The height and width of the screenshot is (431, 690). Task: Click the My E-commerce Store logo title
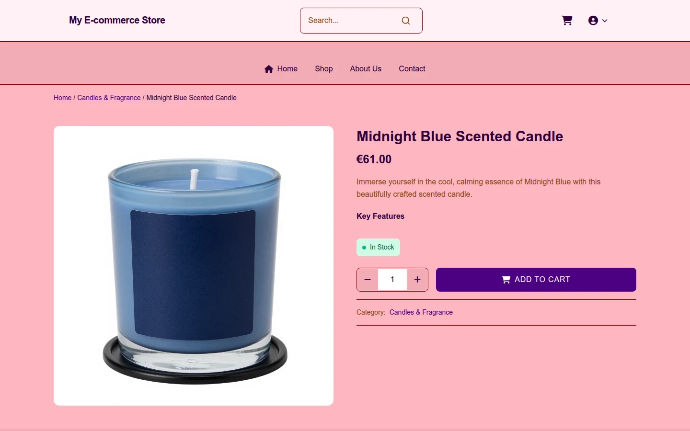(x=117, y=20)
